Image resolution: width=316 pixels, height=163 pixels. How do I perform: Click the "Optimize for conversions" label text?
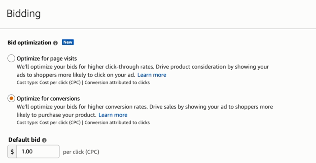[x=48, y=99]
